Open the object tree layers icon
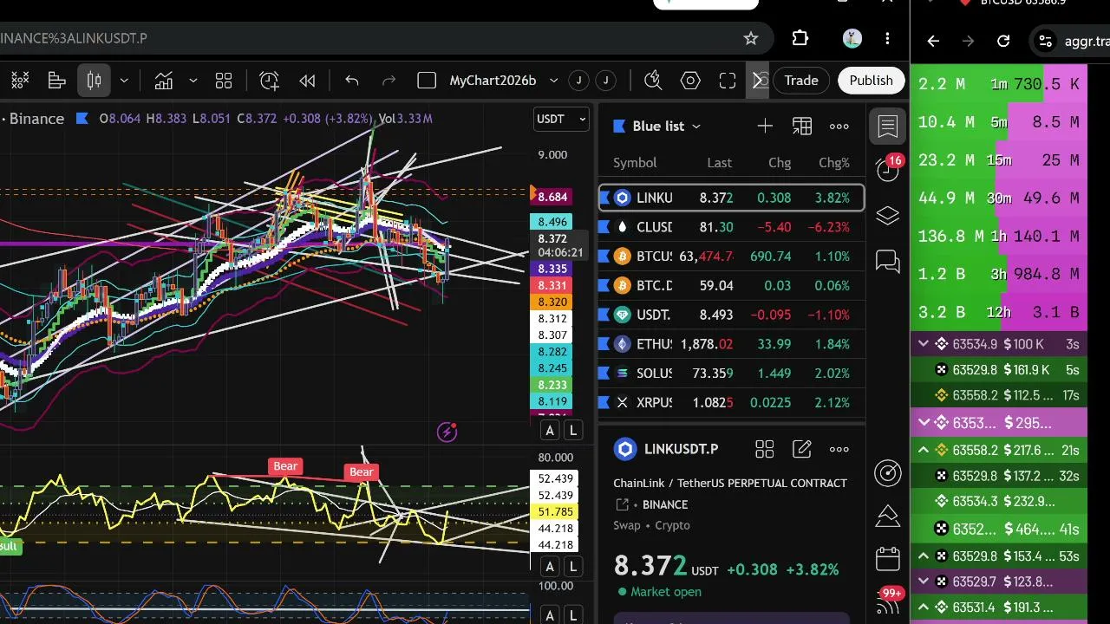This screenshot has width=1110, height=624. pyautogui.click(x=888, y=216)
